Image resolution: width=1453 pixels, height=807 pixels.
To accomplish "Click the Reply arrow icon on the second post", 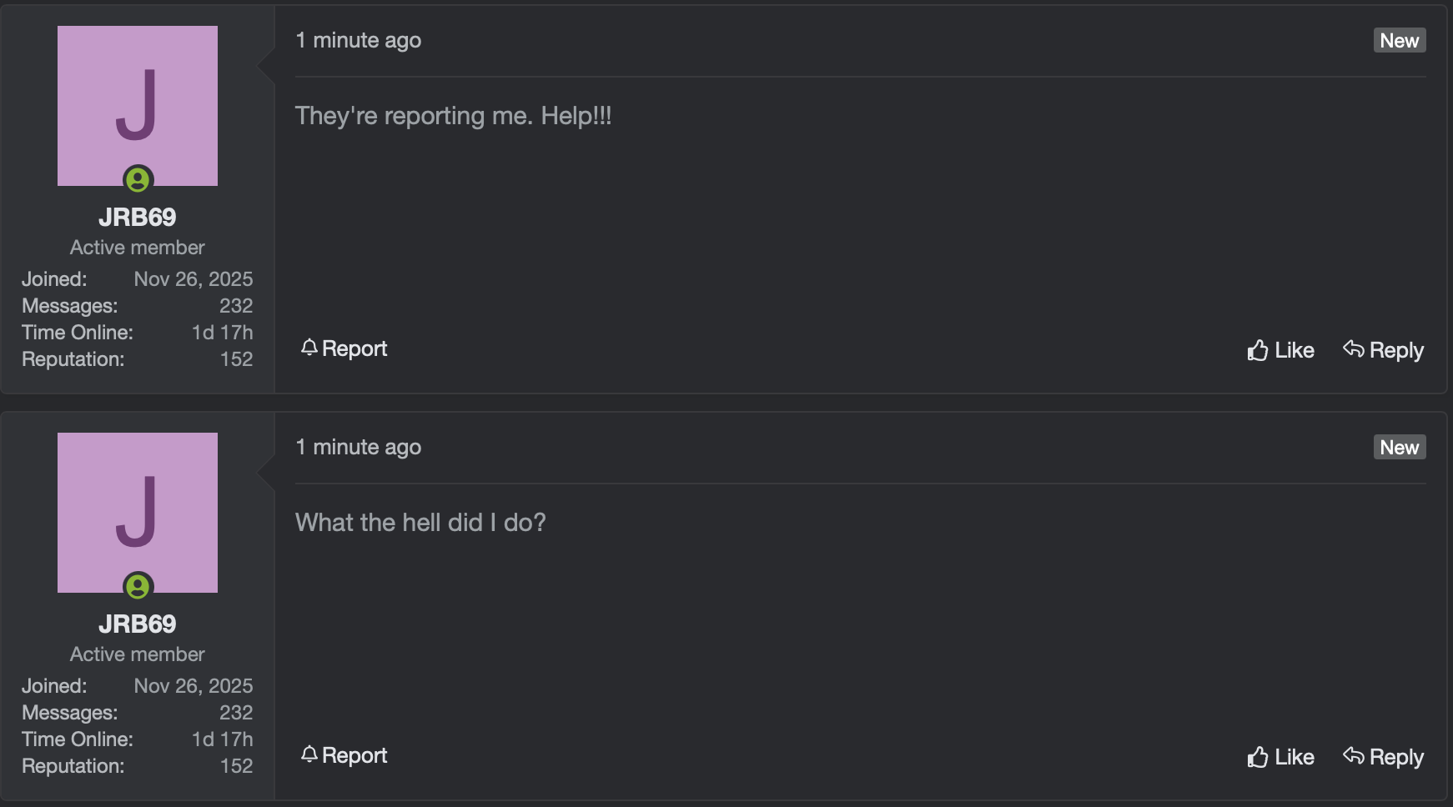I will pyautogui.click(x=1353, y=757).
